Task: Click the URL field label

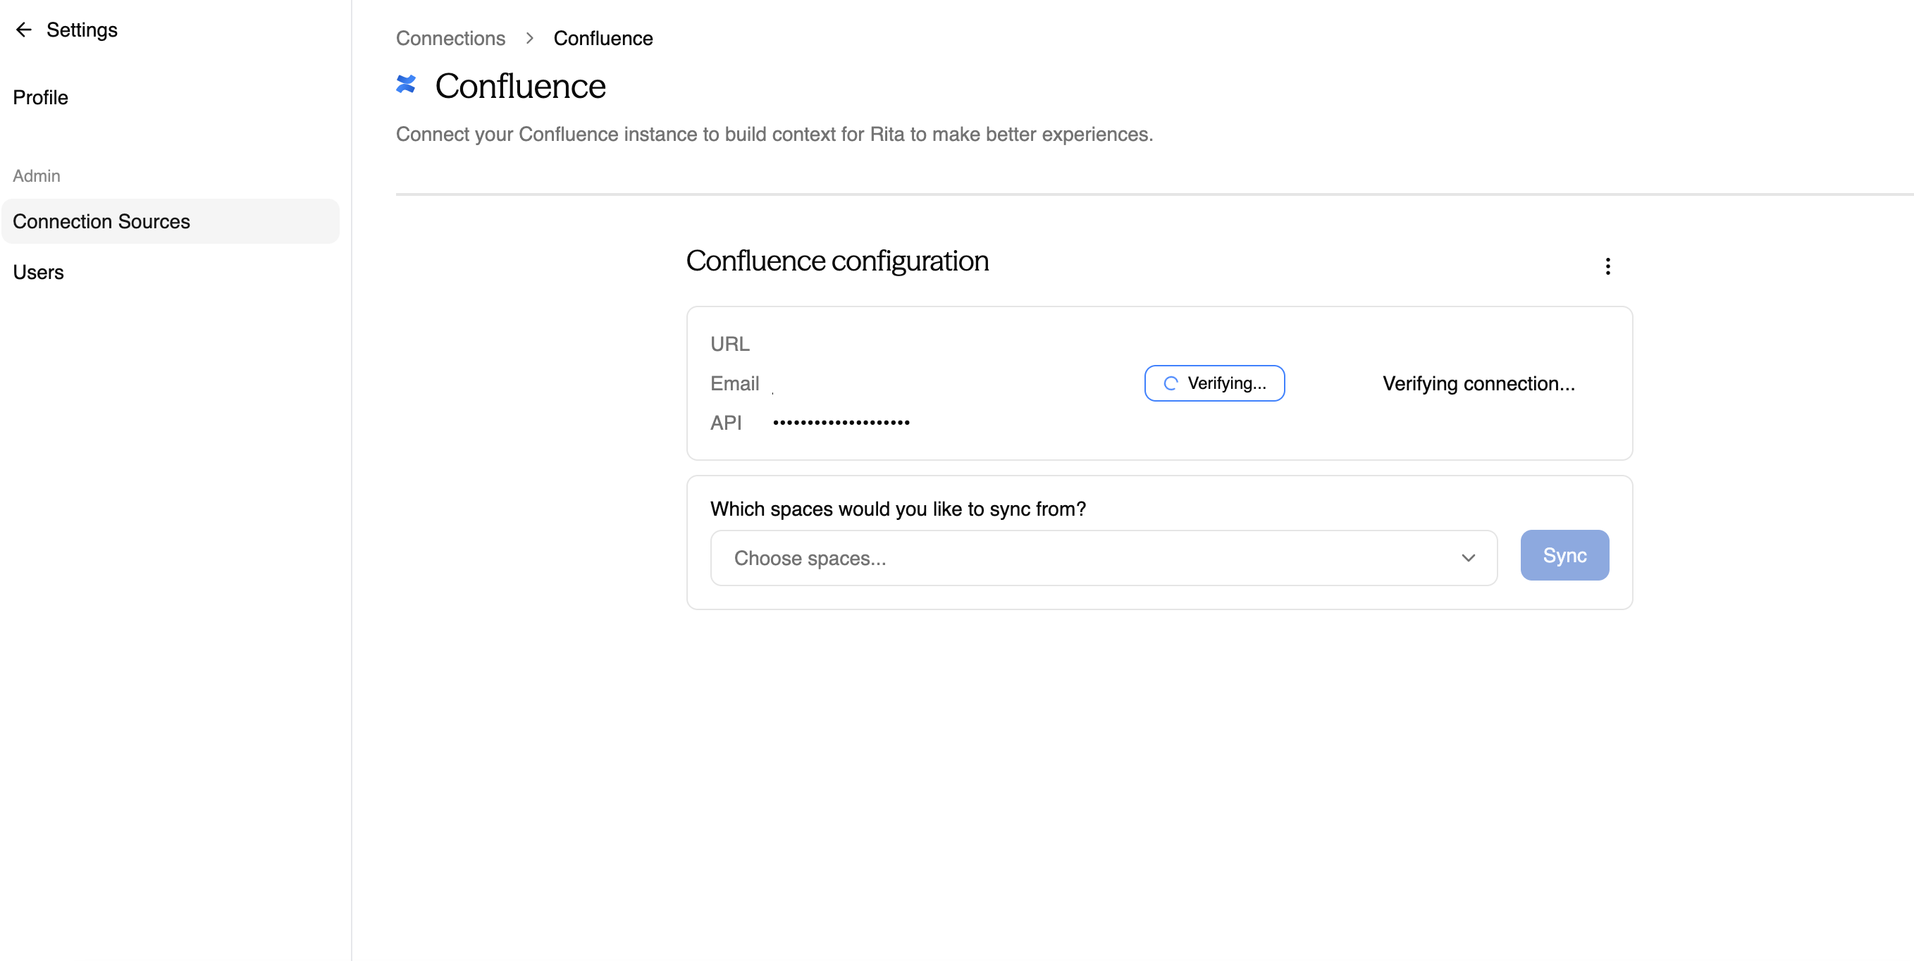Action: tap(729, 343)
